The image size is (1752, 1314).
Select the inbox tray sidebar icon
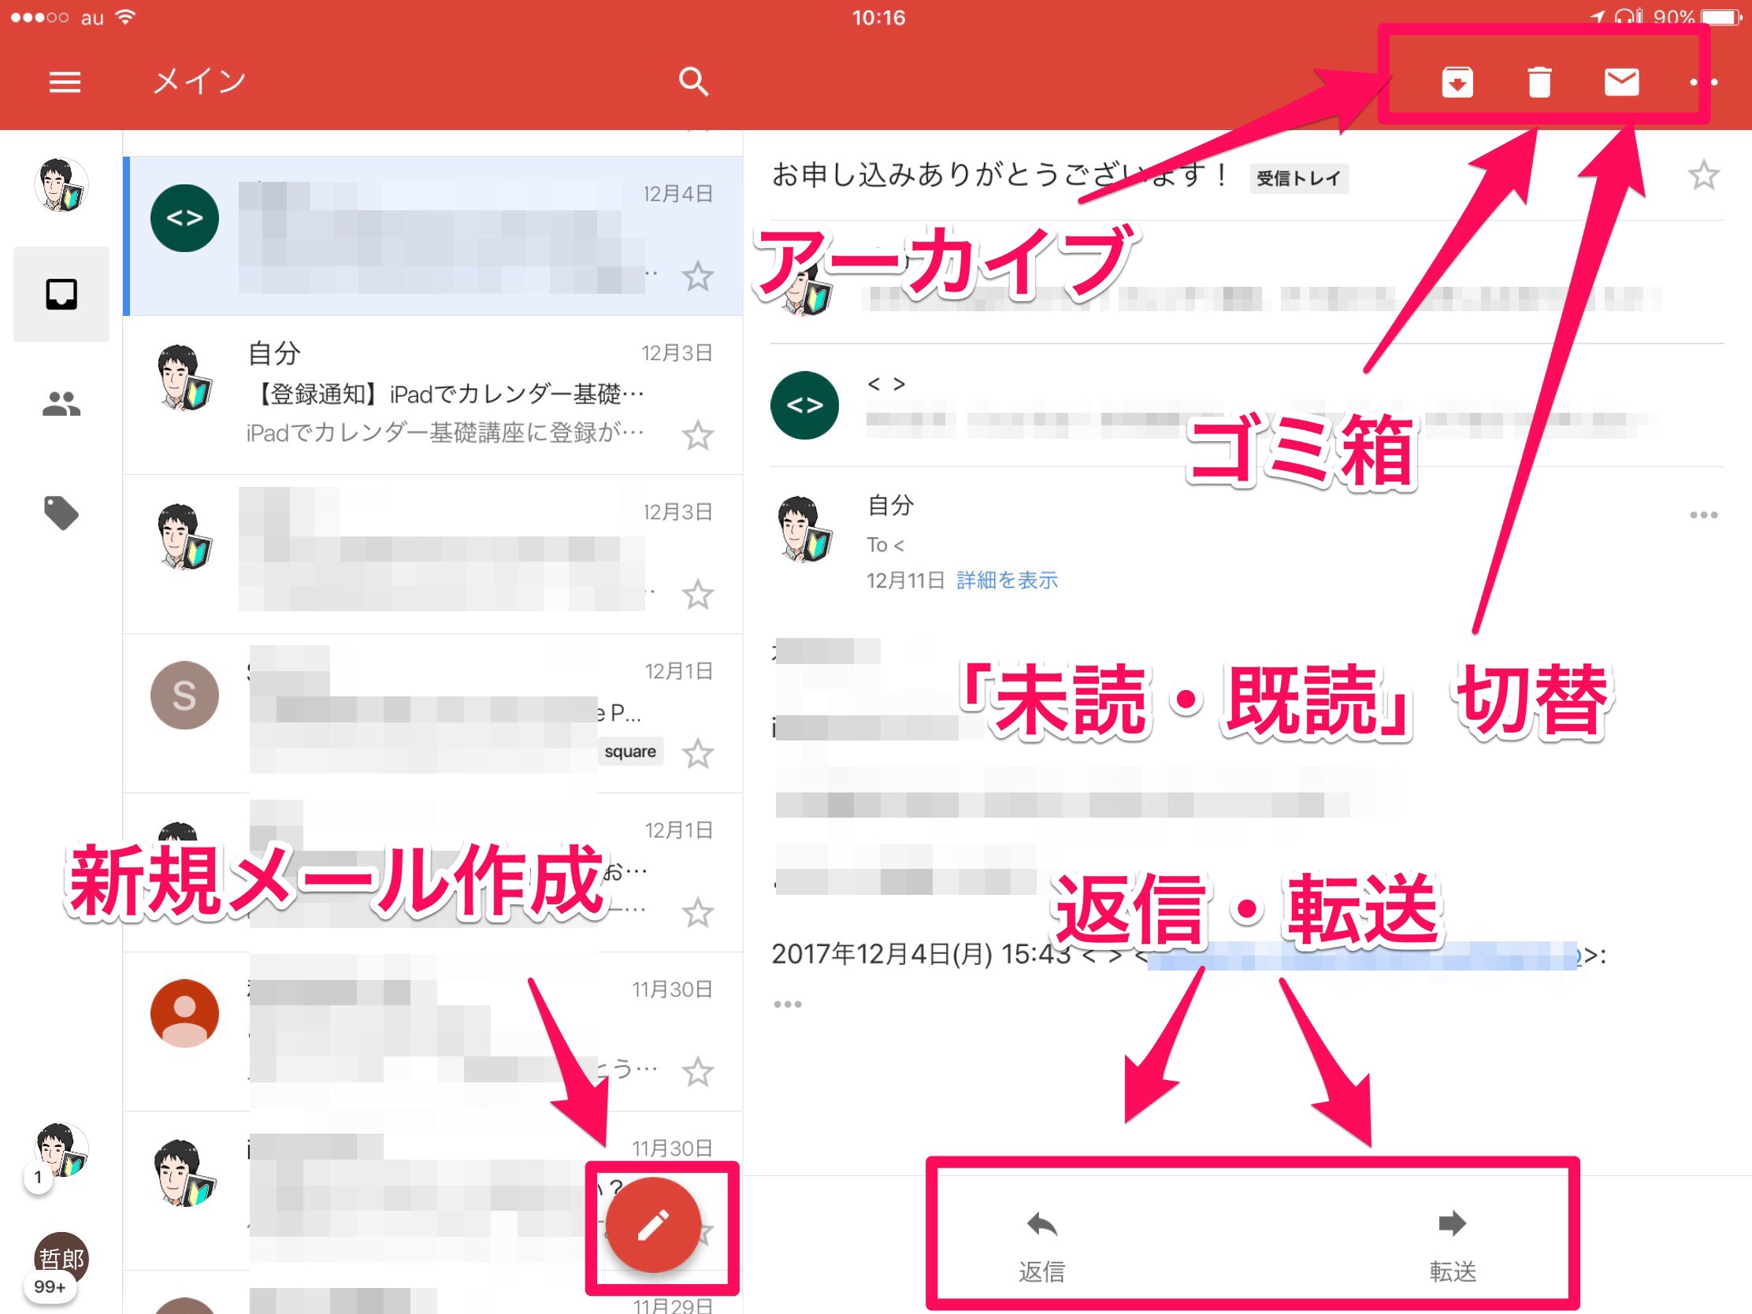(x=61, y=295)
